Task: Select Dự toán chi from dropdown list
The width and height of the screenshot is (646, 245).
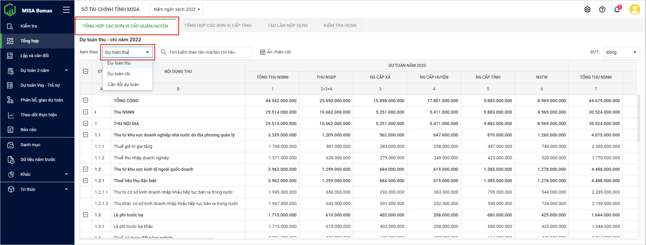Action: (119, 74)
